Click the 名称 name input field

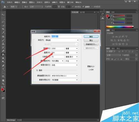coord(66,36)
